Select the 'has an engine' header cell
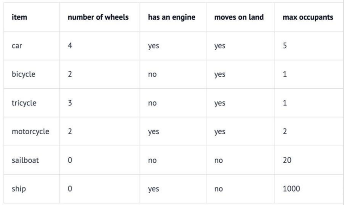 click(171, 17)
